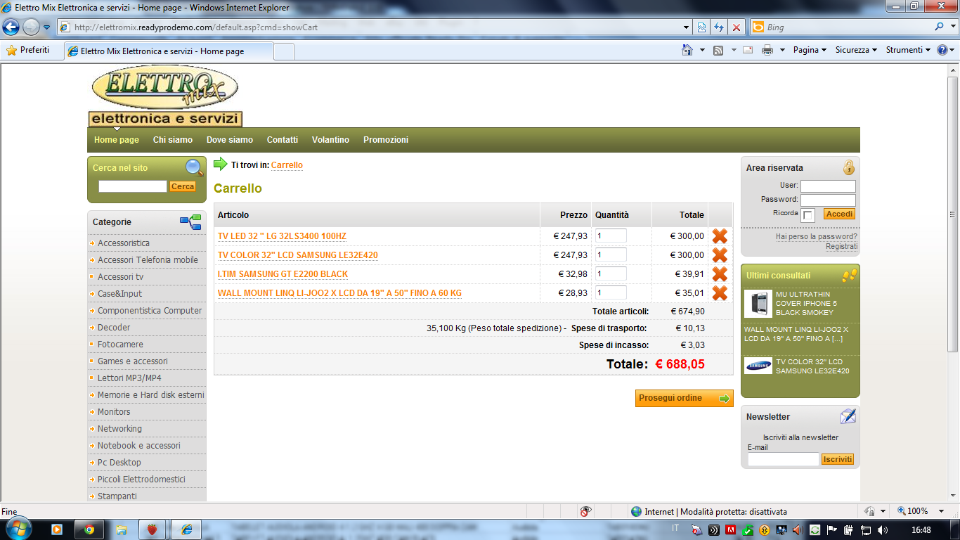The height and width of the screenshot is (540, 960).
Task: Click quantity field for I.TIM Samsung GT E2200
Action: (611, 274)
